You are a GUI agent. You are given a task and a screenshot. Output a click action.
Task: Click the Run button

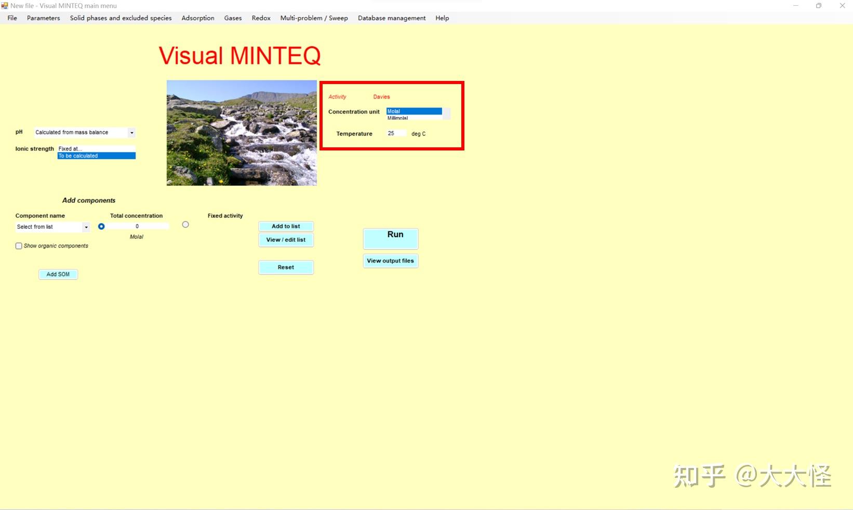pos(390,238)
